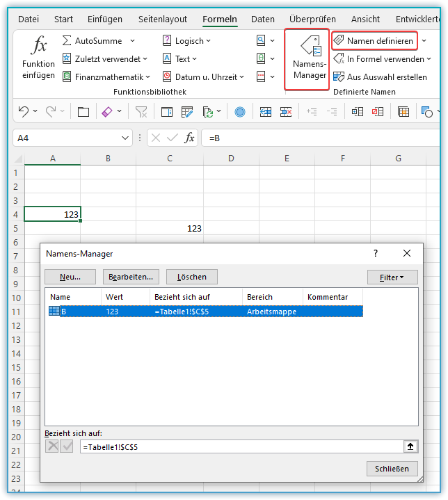Screen dimensions: 448x500
Task: Switch to the Daten ribbon tab
Action: [262, 19]
